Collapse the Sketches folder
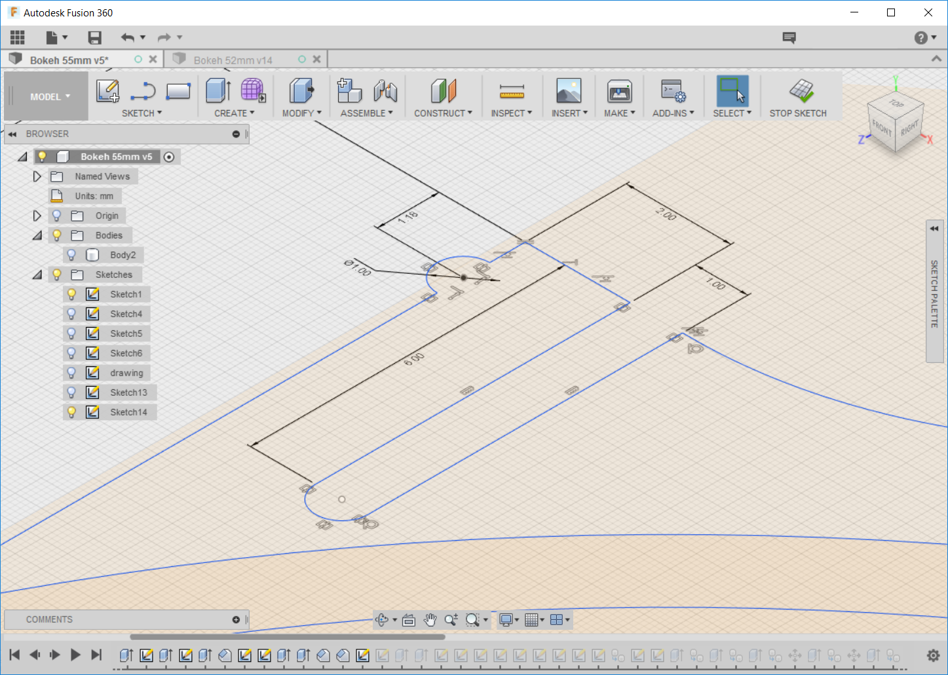Viewport: 948px width, 675px height. [x=37, y=275]
